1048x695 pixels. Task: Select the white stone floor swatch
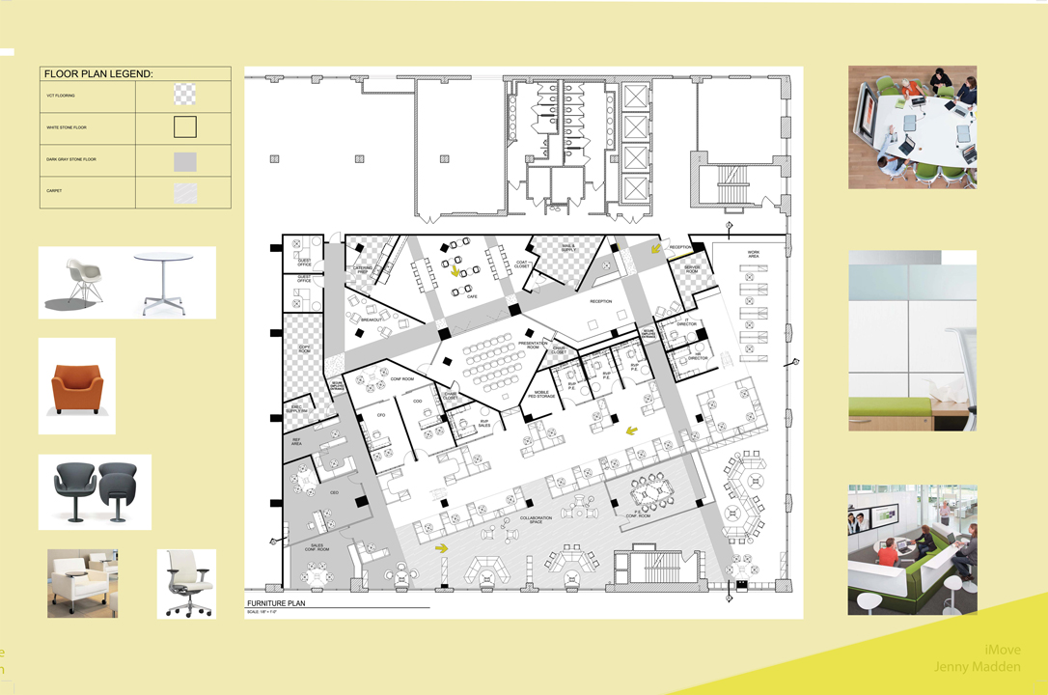[184, 127]
